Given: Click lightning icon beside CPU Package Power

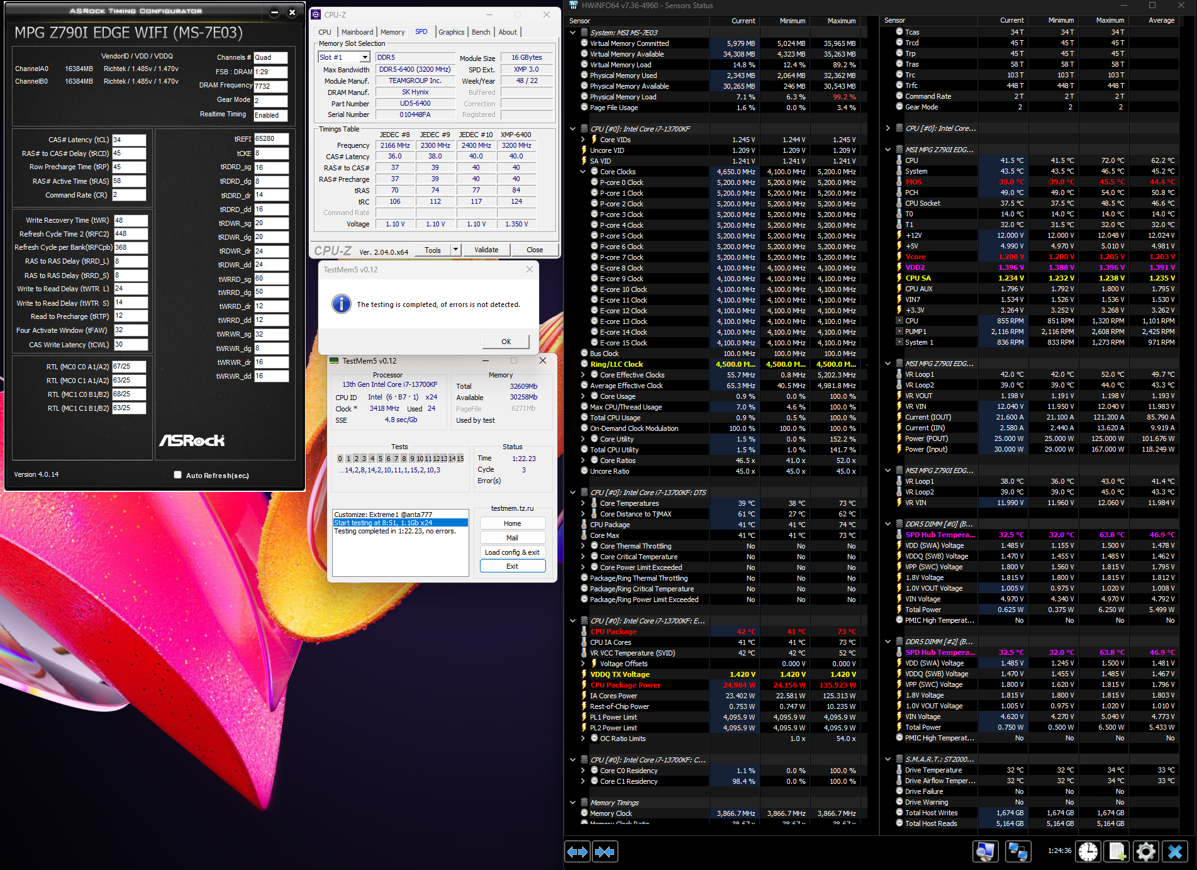Looking at the screenshot, I should click(x=584, y=685).
